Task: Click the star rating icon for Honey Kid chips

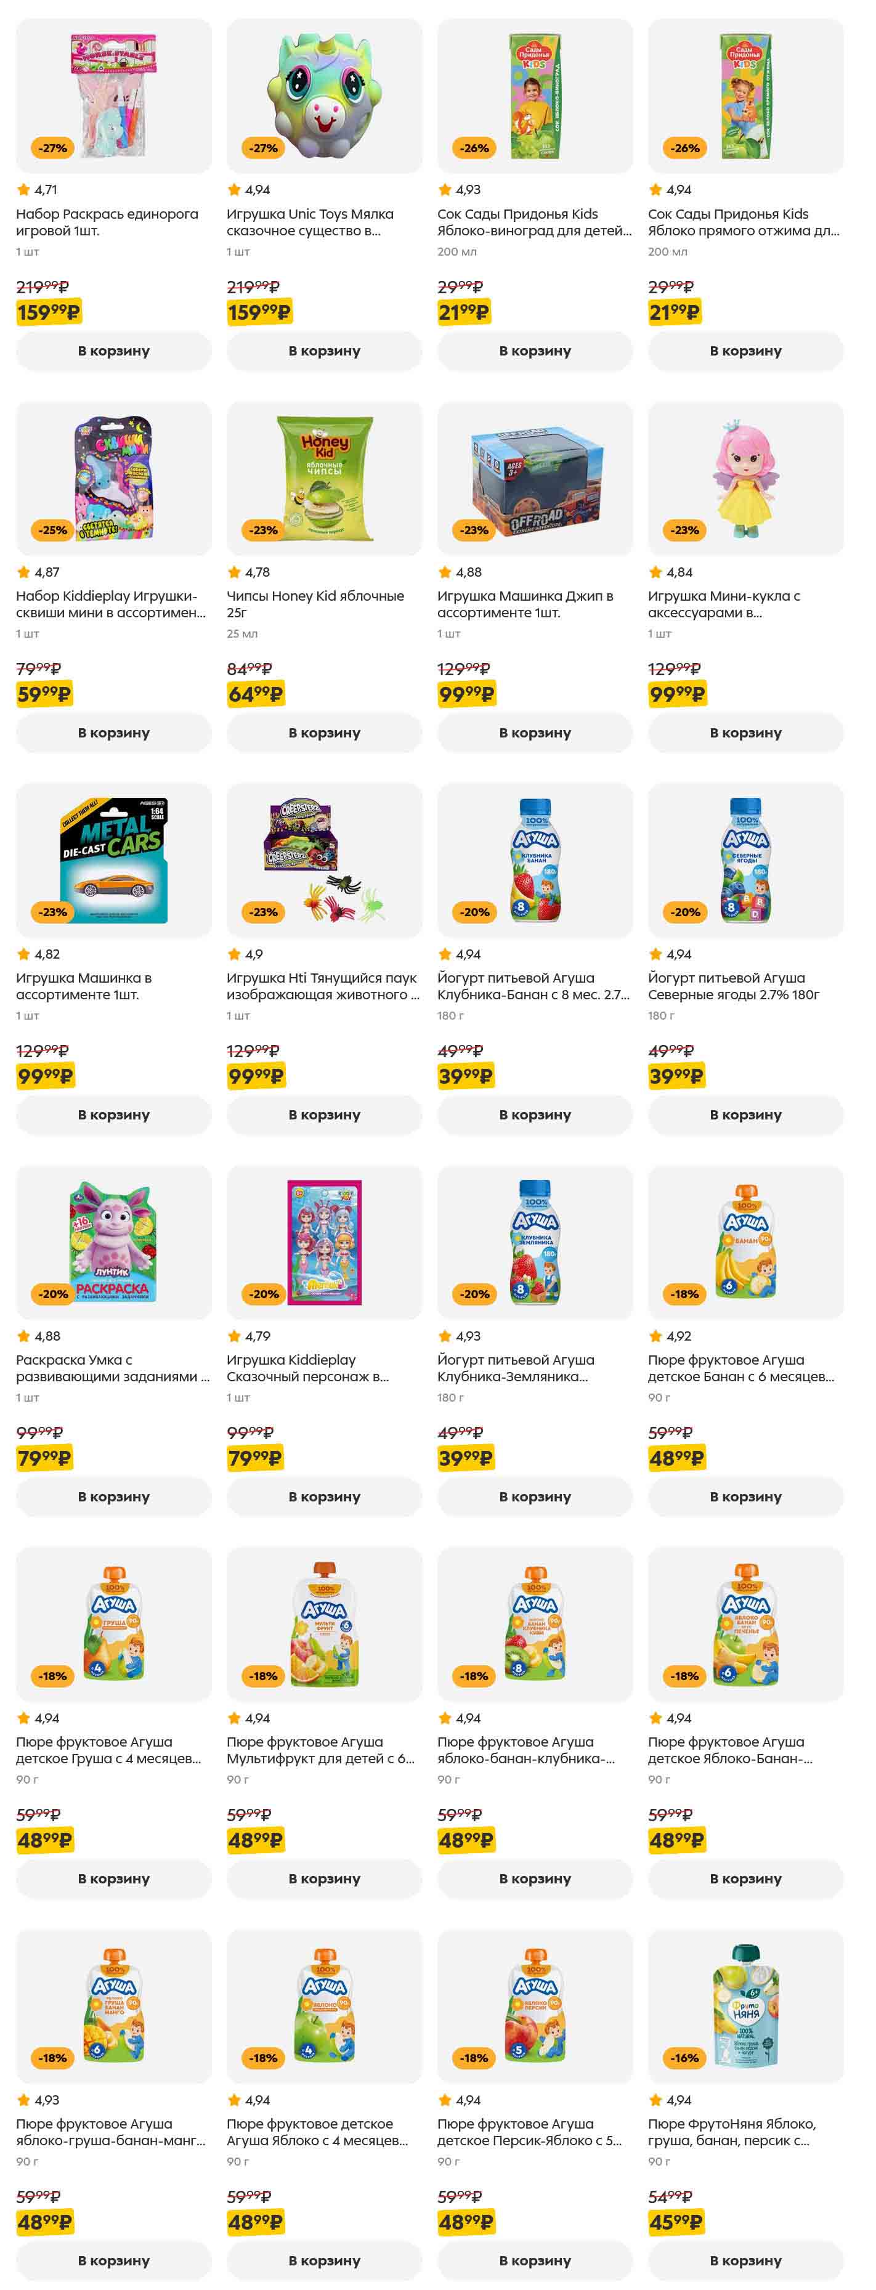Action: pyautogui.click(x=234, y=572)
